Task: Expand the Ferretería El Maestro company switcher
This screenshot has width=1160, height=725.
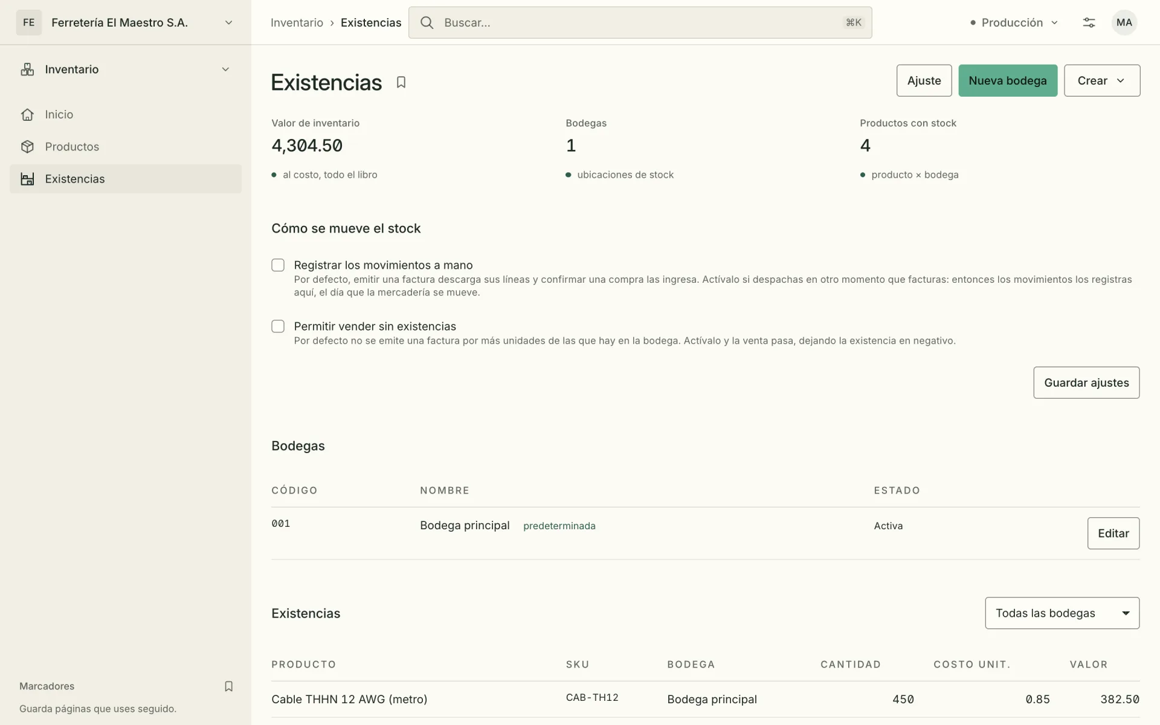Action: [229, 22]
